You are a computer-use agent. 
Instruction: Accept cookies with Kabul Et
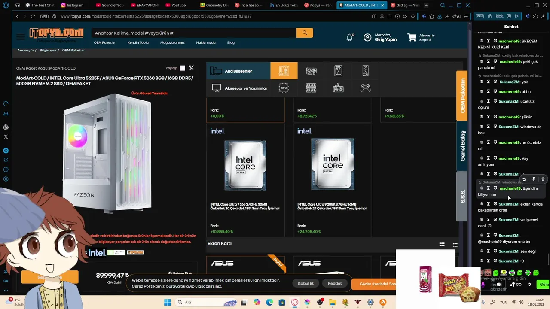point(306,283)
